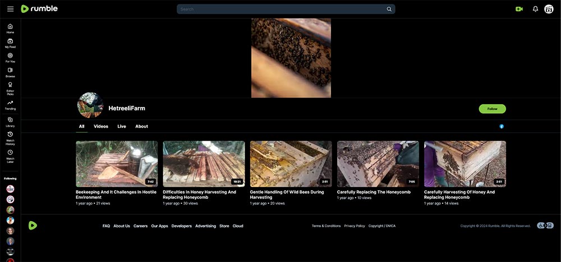Click the '1 year ago • 10 views' text
This screenshot has height=262, width=561.
point(354,198)
